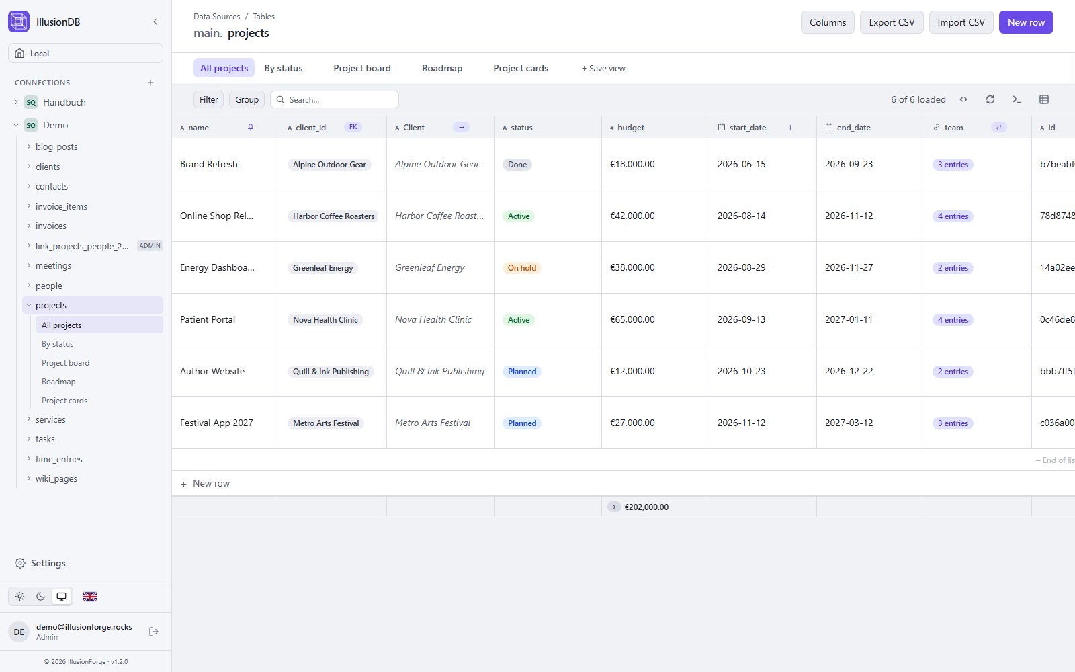Open the Roadmap tab
Image resolution: width=1075 pixels, height=672 pixels.
pyautogui.click(x=442, y=68)
